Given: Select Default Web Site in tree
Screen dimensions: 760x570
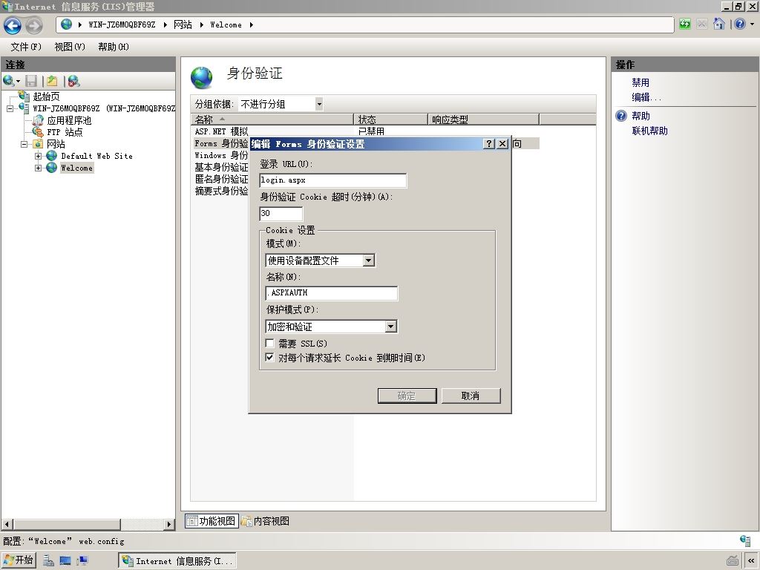Looking at the screenshot, I should point(96,156).
